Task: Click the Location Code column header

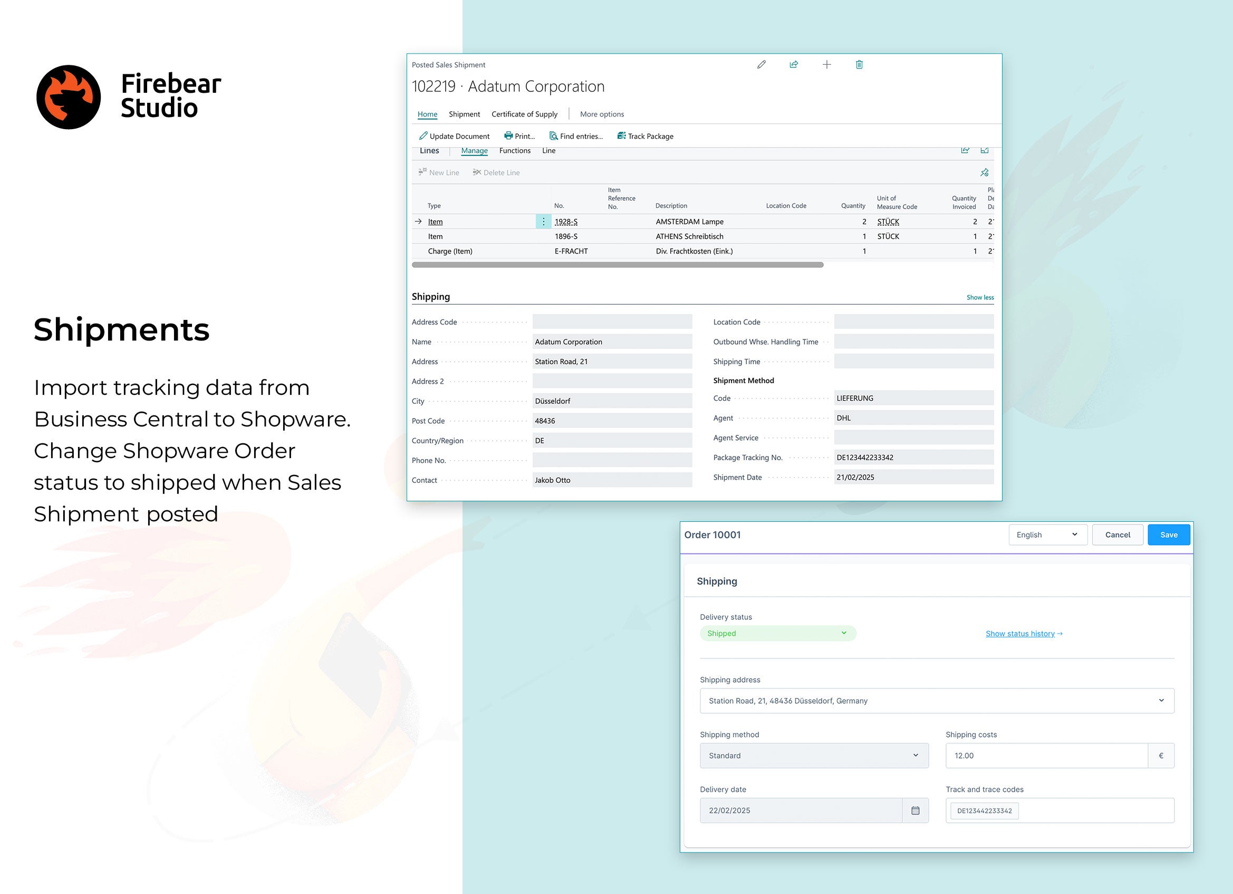Action: click(786, 206)
